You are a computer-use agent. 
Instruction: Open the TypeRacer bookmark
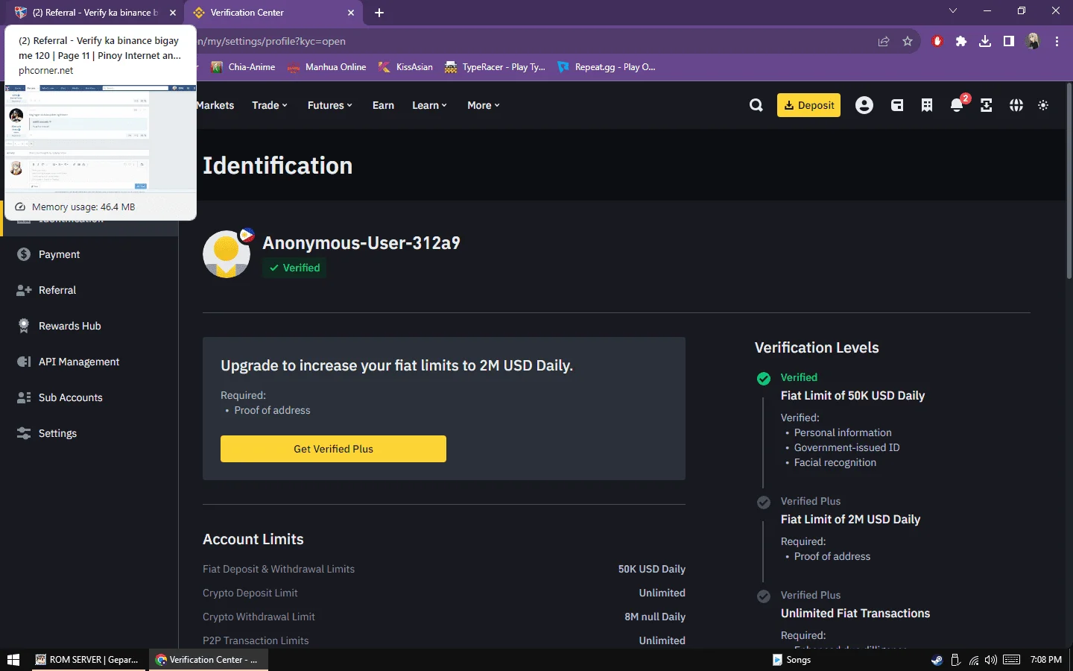[x=495, y=67]
